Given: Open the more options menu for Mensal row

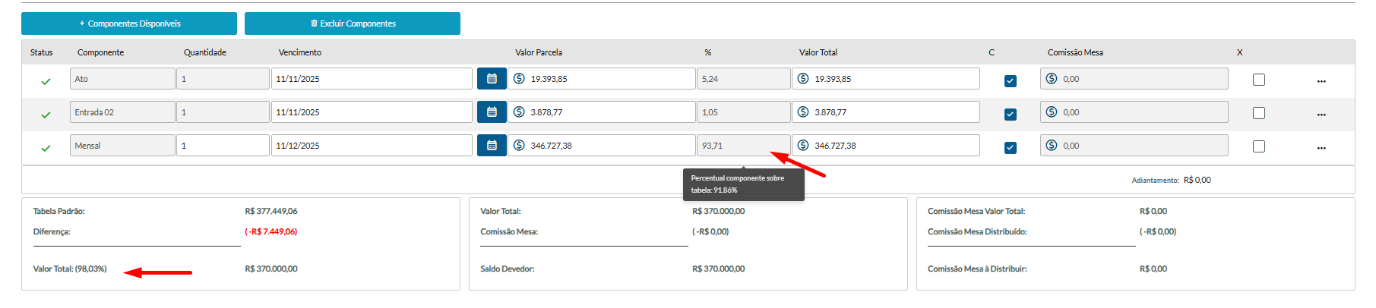Looking at the screenshot, I should (x=1321, y=148).
